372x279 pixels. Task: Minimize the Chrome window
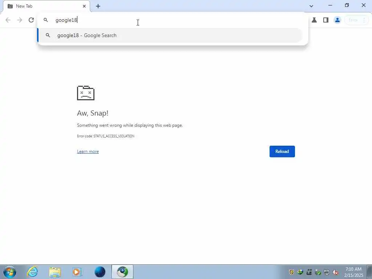[330, 5]
